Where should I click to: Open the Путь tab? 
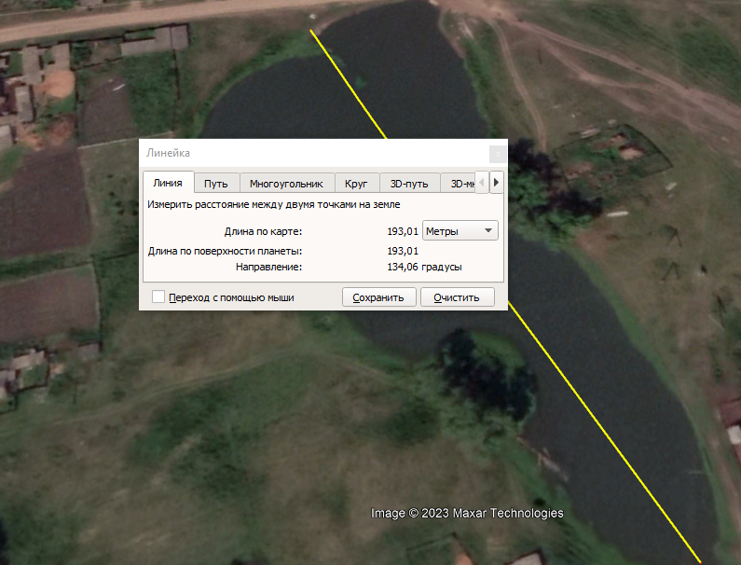coord(216,184)
